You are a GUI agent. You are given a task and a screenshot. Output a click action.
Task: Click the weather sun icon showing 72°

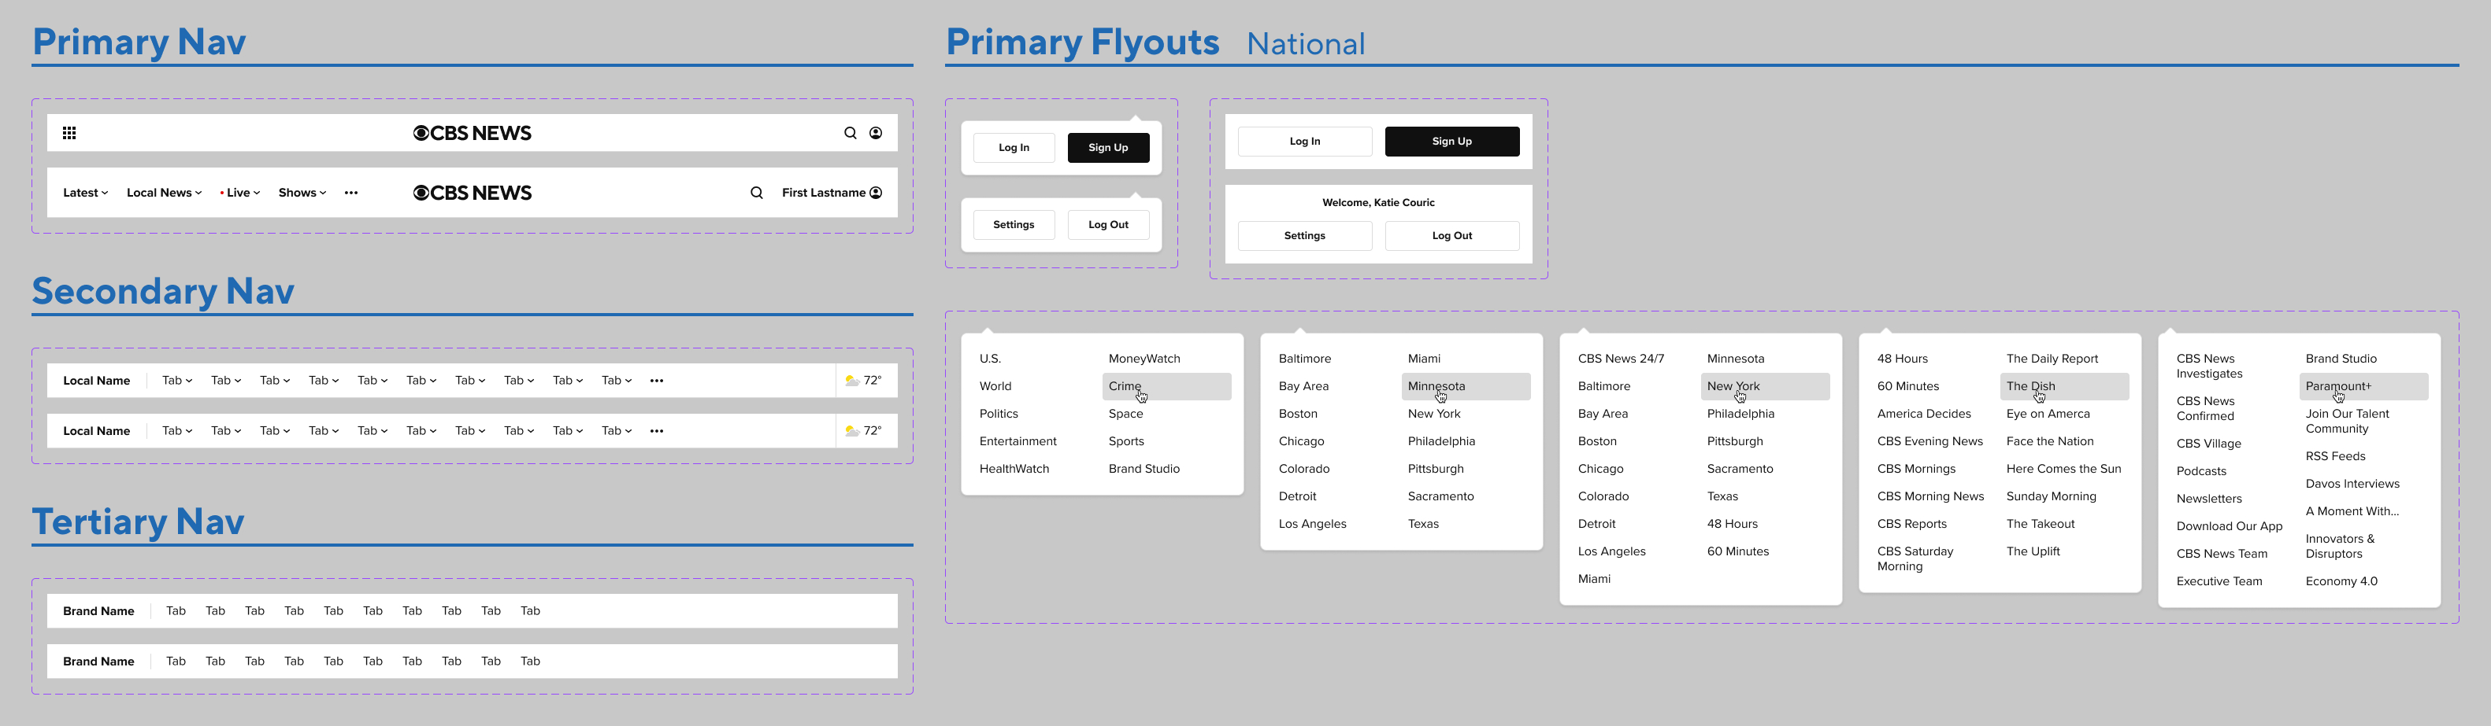[852, 379]
